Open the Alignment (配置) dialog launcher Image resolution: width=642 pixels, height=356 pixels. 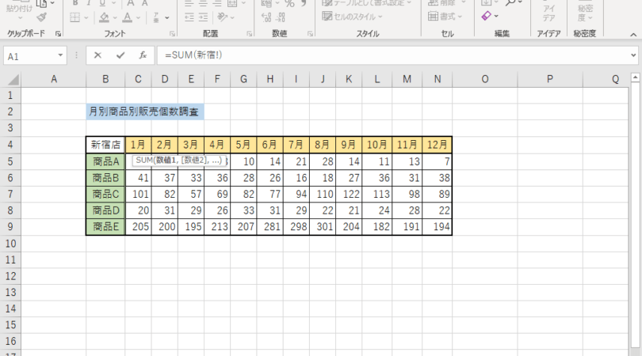point(250,34)
